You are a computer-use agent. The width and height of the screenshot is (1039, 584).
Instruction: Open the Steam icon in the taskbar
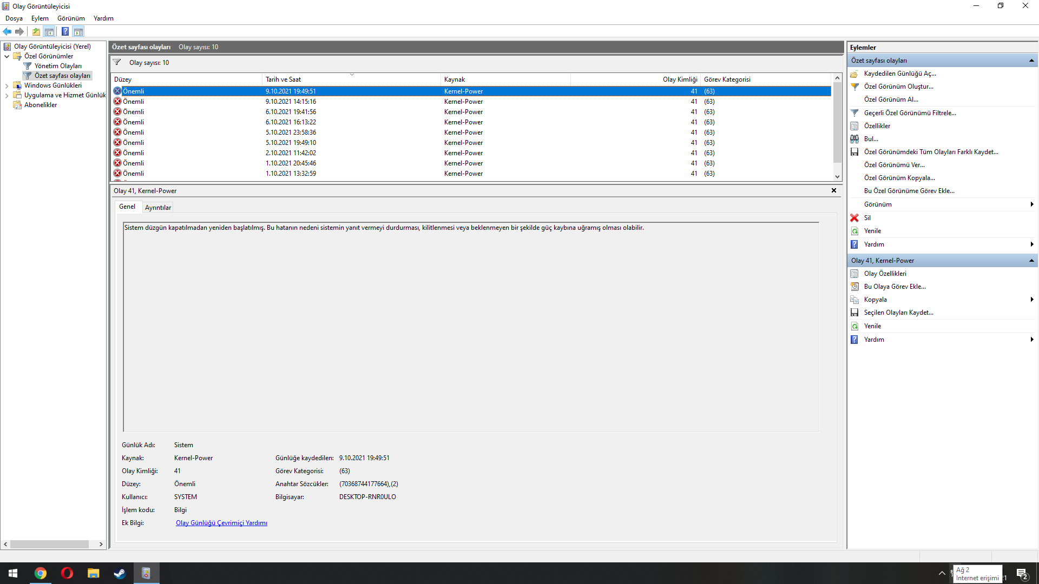click(x=120, y=573)
